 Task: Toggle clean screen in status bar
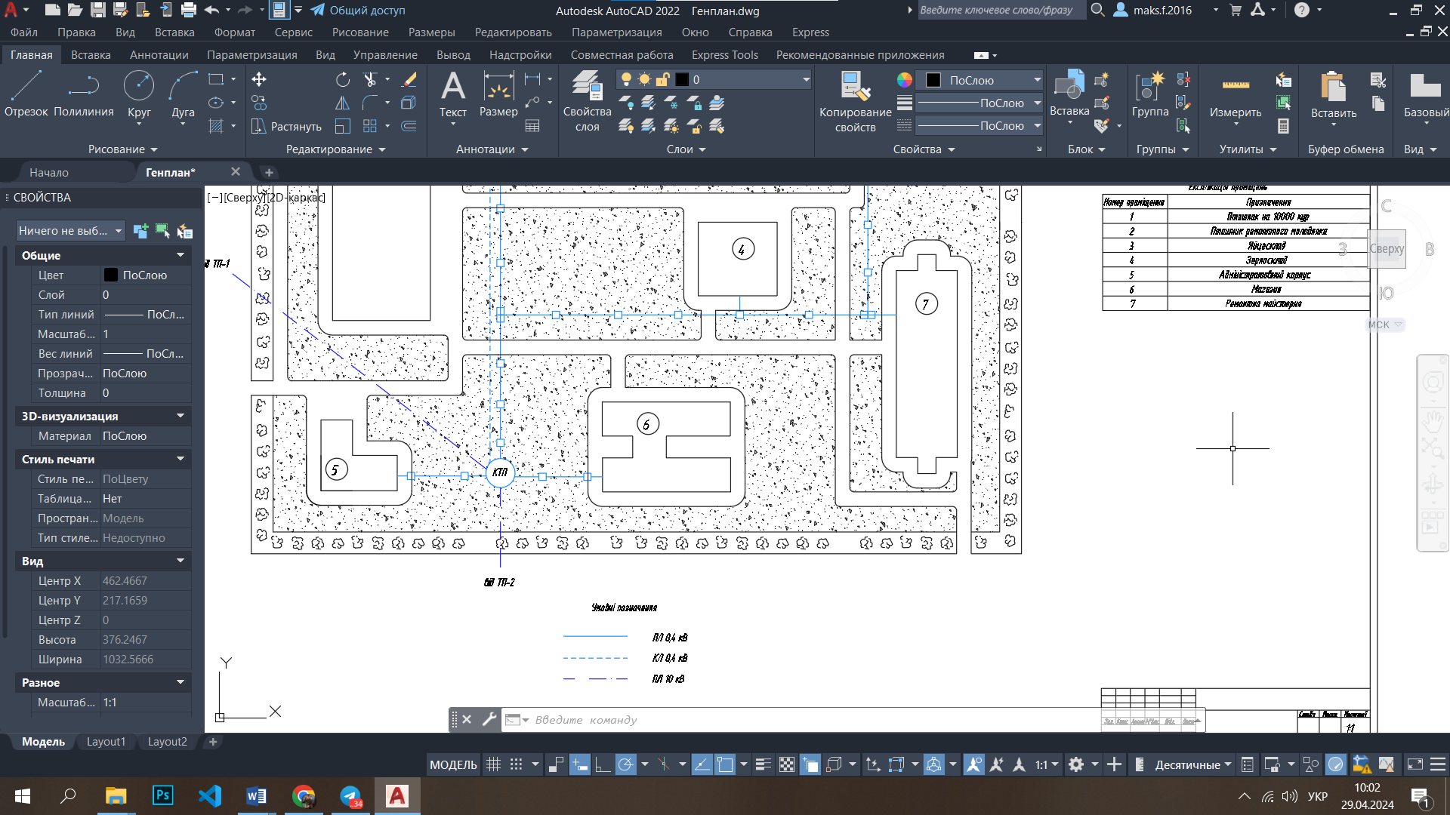pos(1415,764)
